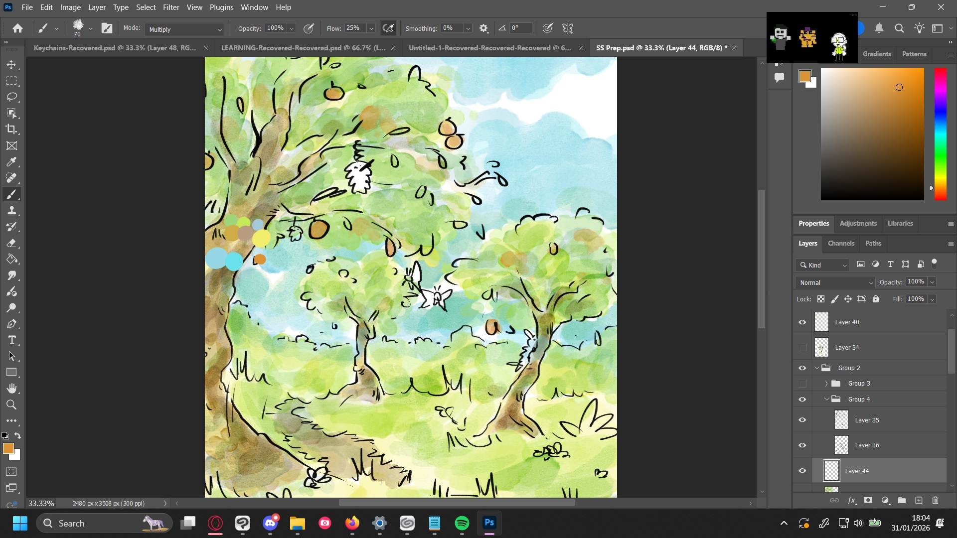Screen dimensions: 957x538
Task: Select the Eyedropper tool
Action: click(x=11, y=162)
